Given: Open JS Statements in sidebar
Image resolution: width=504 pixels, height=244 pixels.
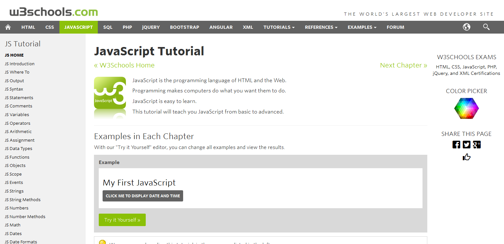Looking at the screenshot, I should 19,98.
